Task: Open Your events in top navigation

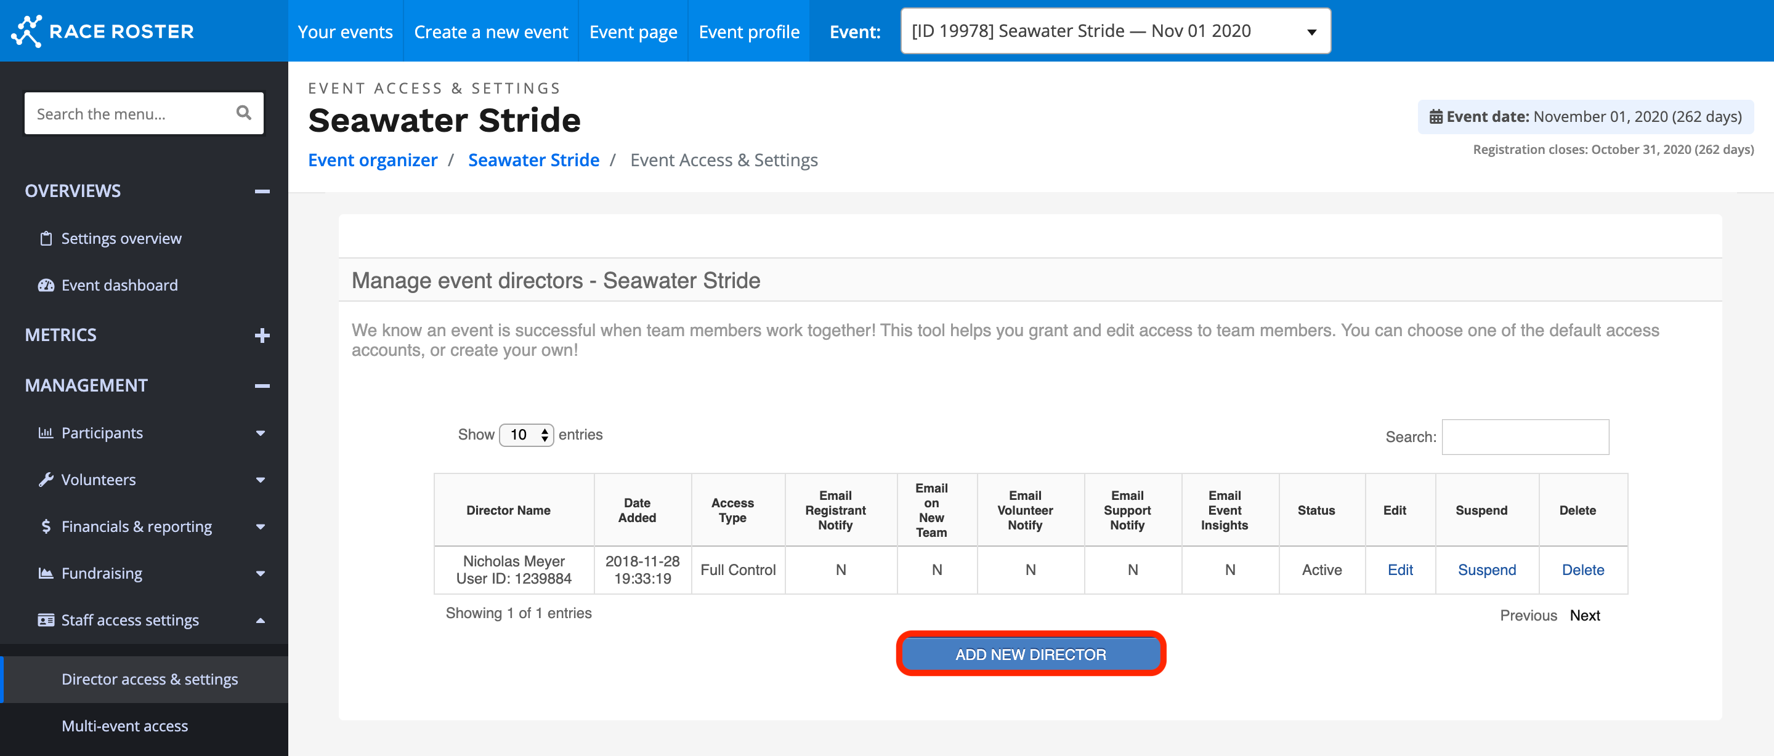Action: point(345,31)
